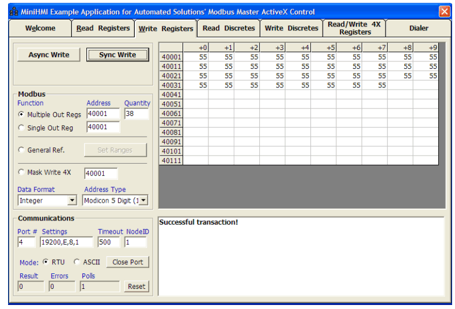Select grid row header 40031
The width and height of the screenshot is (455, 309).
171,86
